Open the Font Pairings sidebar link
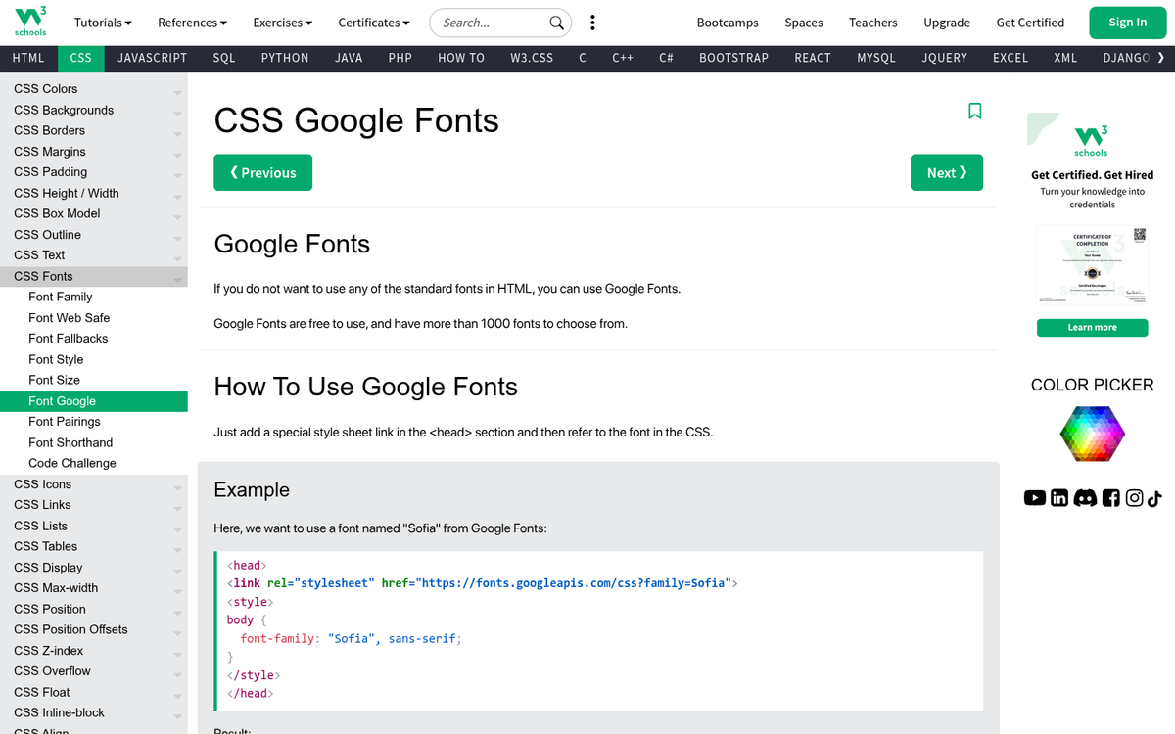The height and width of the screenshot is (734, 1175). tap(65, 421)
